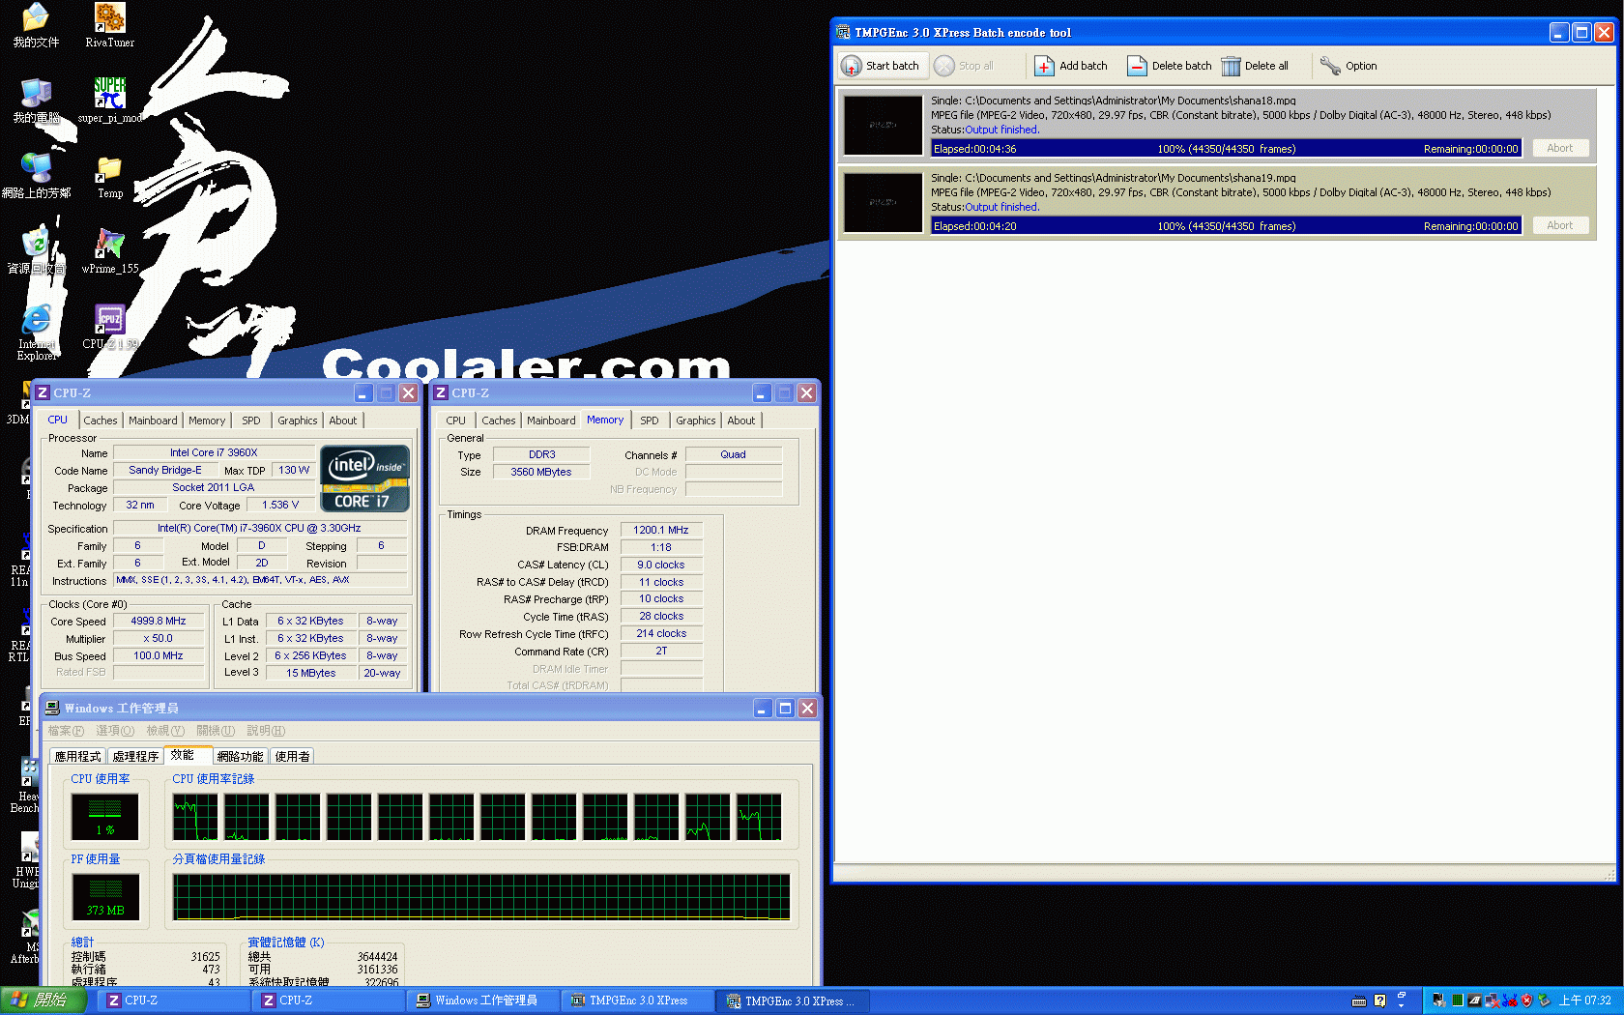Open About tab in left CPU-Z window
Screen dimensions: 1624x1015
click(342, 420)
